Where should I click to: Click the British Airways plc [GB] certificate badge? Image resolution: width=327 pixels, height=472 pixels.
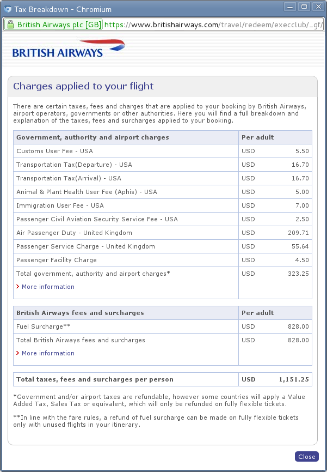tap(53, 25)
